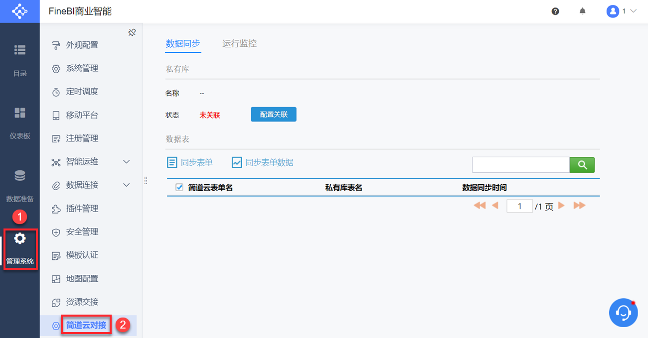The image size is (648, 338).
Task: Click the page number input box
Action: tap(519, 206)
